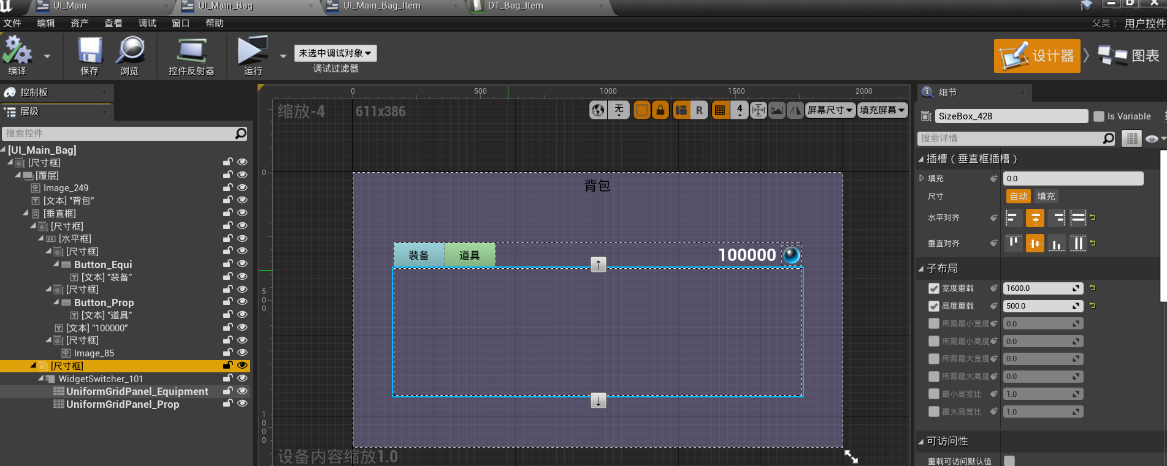The height and width of the screenshot is (466, 1167).
Task: Click the zoom-to-fit arrows icon
Action: pyautogui.click(x=759, y=110)
